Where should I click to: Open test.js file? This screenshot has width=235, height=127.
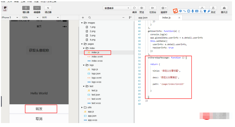(94, 90)
